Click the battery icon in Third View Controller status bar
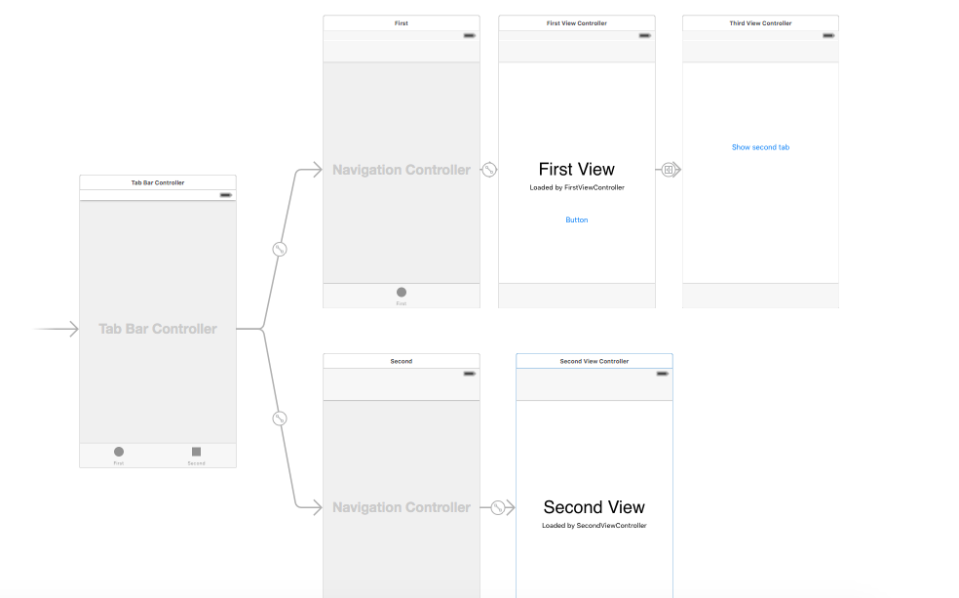Image resolution: width=959 pixels, height=598 pixels. 828,35
